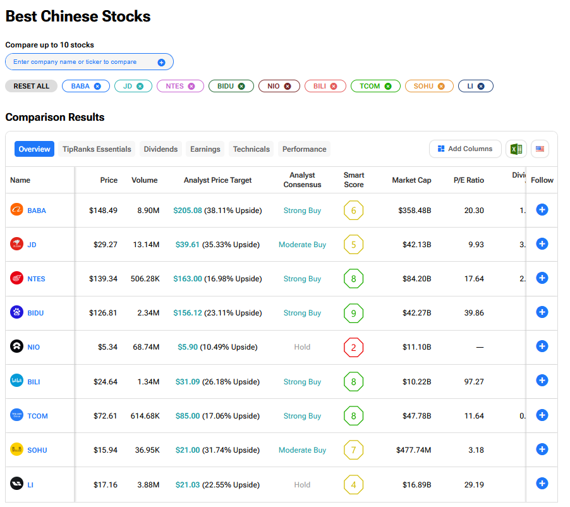The width and height of the screenshot is (570, 507).
Task: Open the TCOM ticker link
Action: click(37, 416)
